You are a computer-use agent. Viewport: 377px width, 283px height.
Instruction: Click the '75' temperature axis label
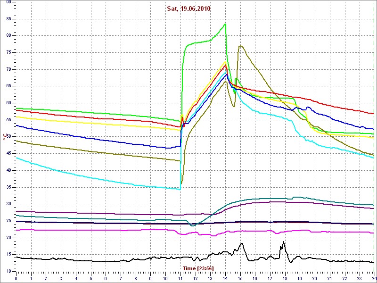click(x=8, y=52)
